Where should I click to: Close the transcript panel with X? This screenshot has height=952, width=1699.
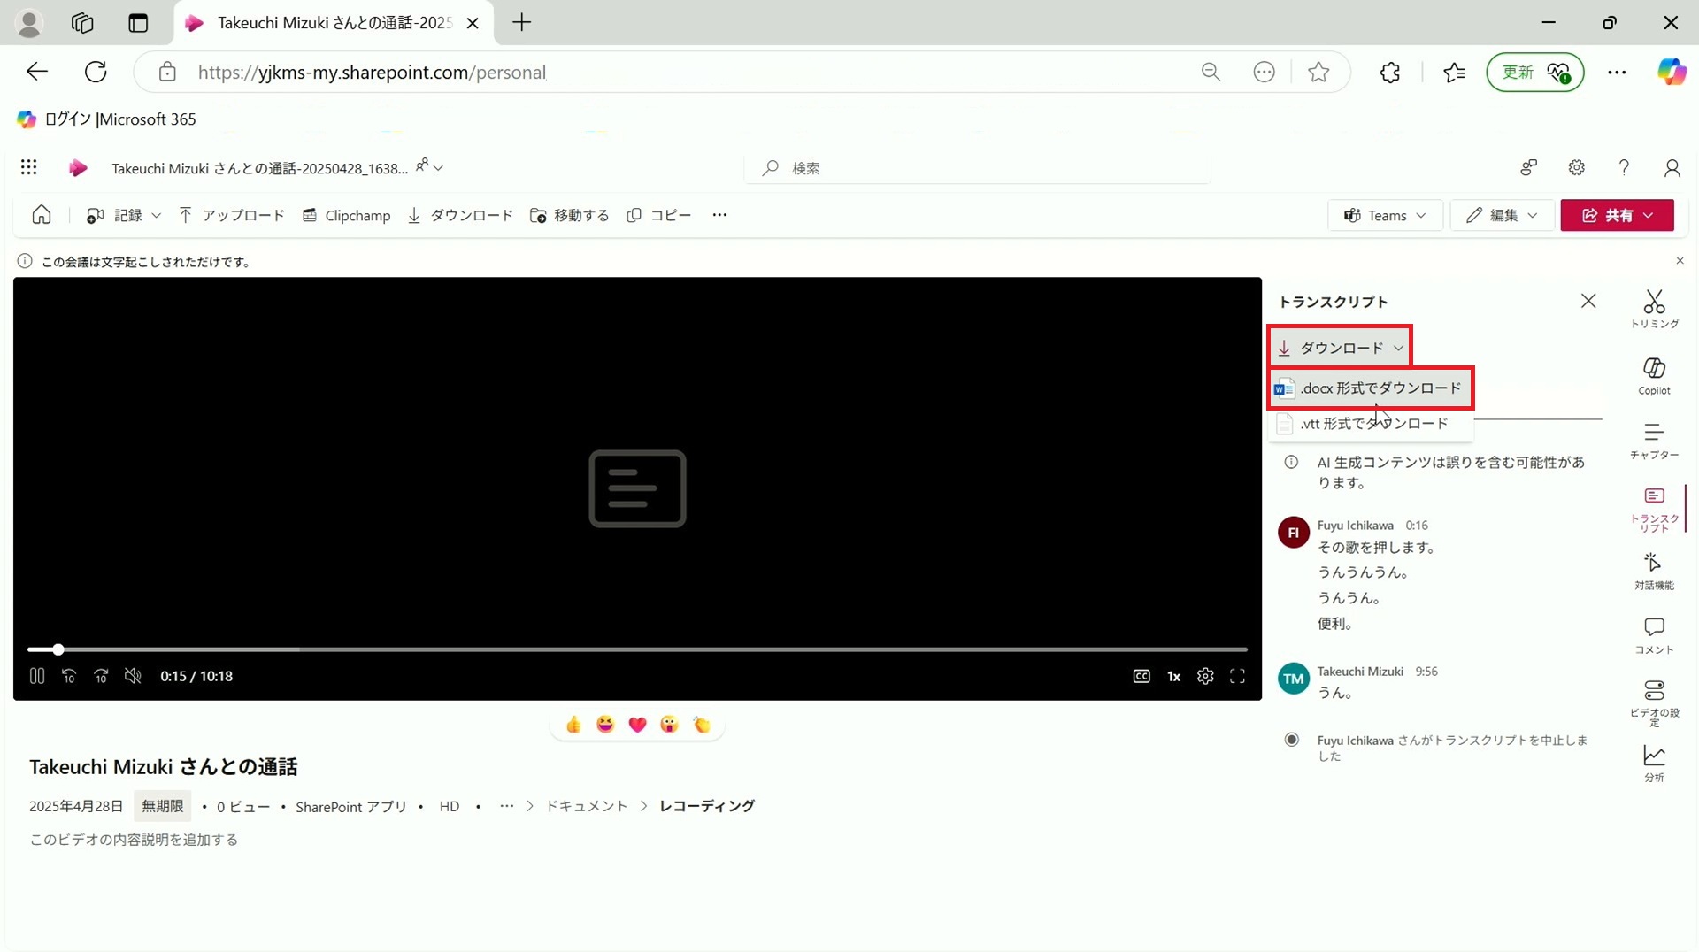1588,301
